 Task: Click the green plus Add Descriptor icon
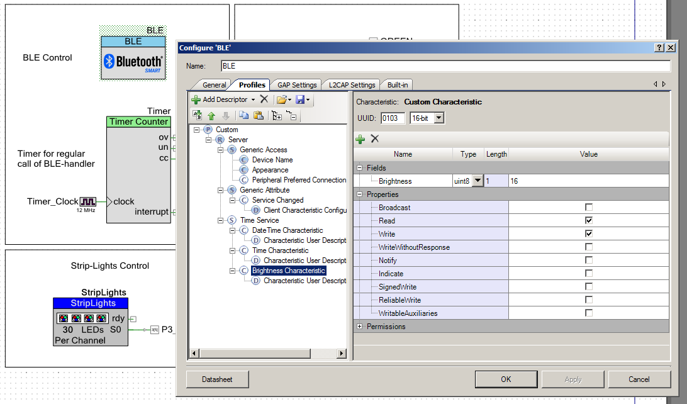tap(196, 100)
